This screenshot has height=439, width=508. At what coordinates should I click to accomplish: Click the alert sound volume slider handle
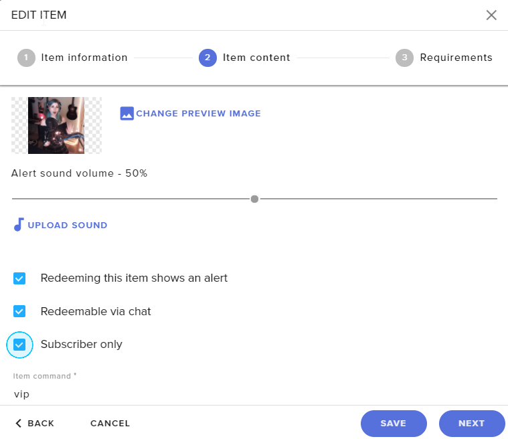pos(254,199)
